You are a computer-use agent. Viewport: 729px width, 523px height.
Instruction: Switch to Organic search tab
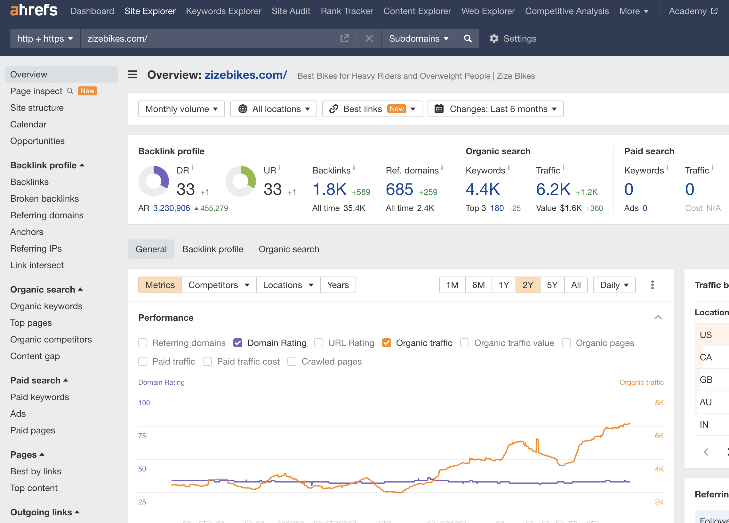click(289, 249)
